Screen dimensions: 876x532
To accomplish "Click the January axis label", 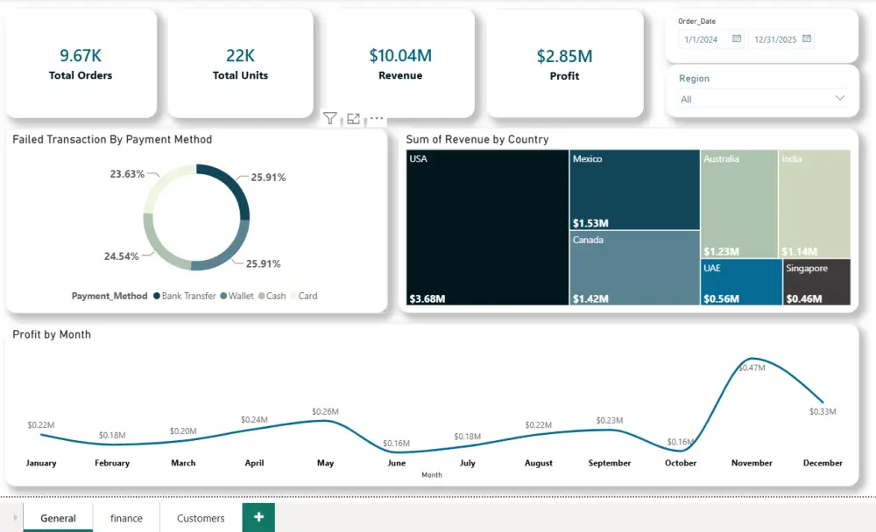I will pos(41,463).
